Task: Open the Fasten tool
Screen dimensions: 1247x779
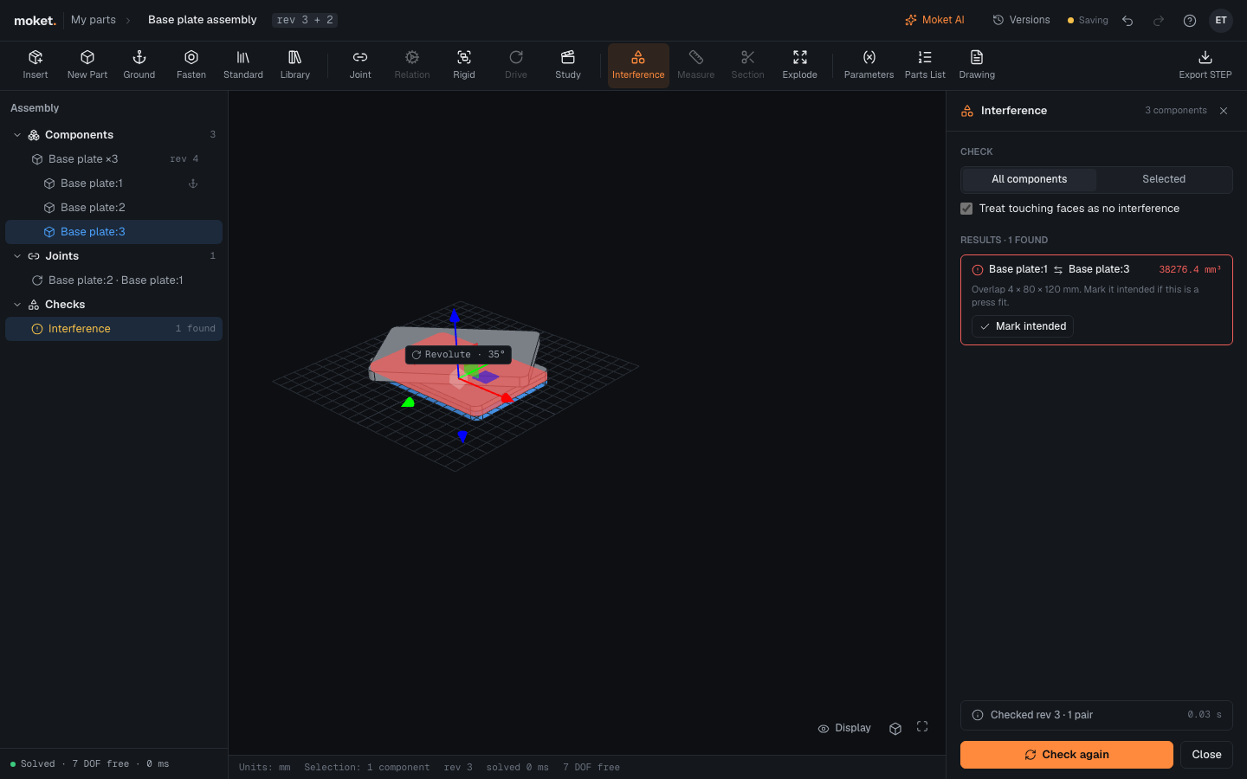Action: [191, 65]
